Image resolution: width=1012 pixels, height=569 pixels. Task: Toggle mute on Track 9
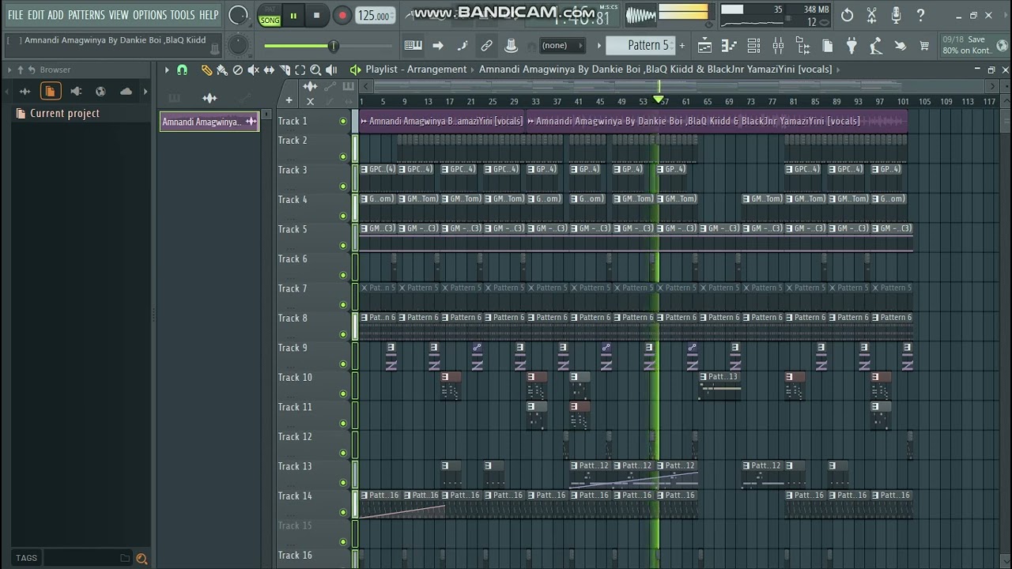point(343,364)
